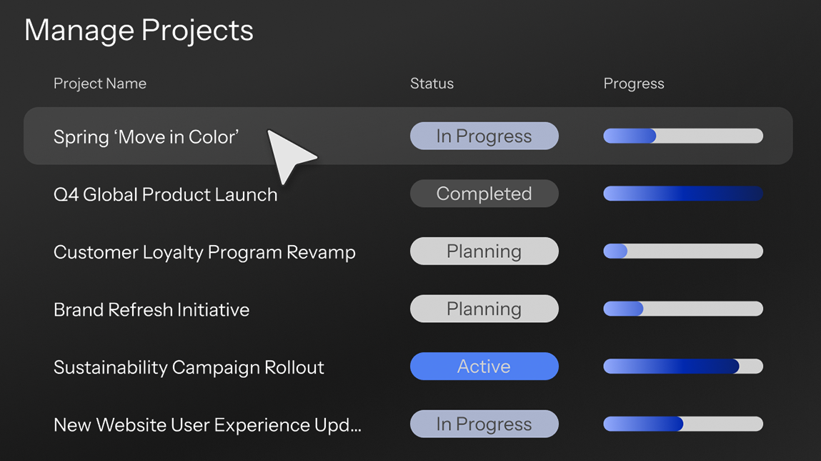The height and width of the screenshot is (461, 821).
Task: Select New Website User Experience Update project
Action: click(207, 425)
